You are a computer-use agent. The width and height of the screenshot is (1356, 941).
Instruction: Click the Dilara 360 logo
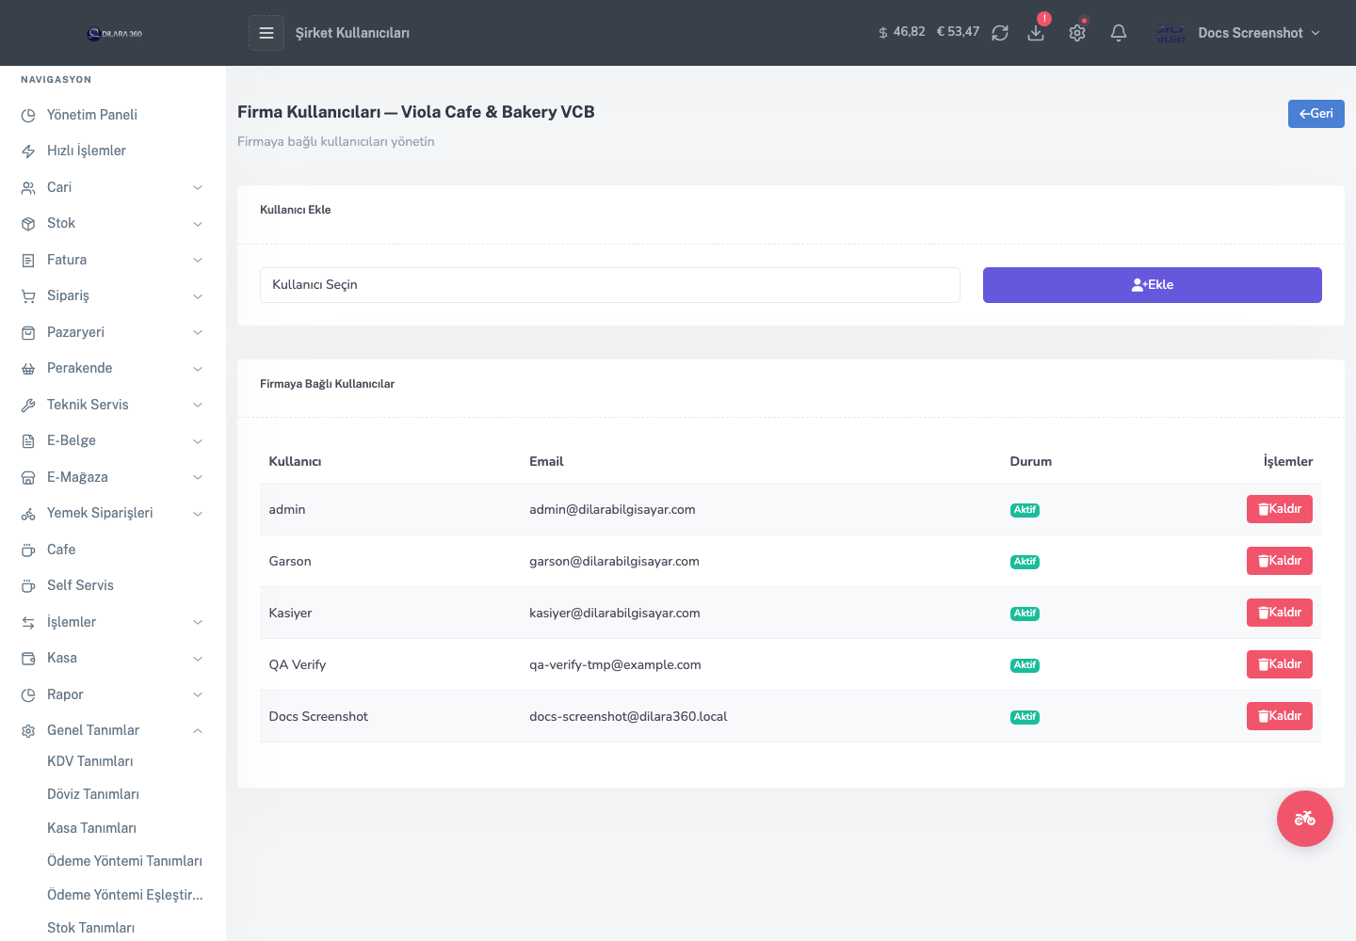point(115,34)
